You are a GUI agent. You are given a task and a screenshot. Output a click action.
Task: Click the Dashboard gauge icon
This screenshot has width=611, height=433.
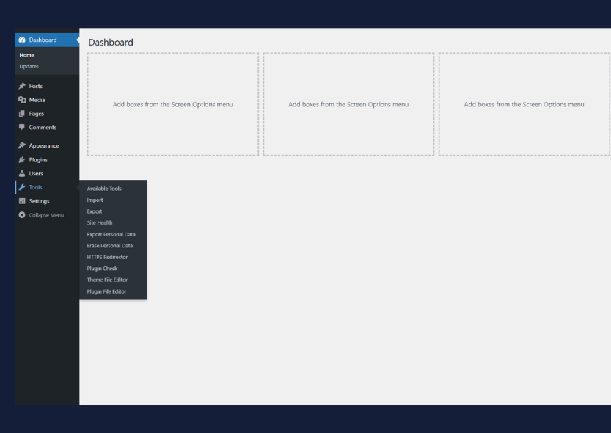coord(22,40)
